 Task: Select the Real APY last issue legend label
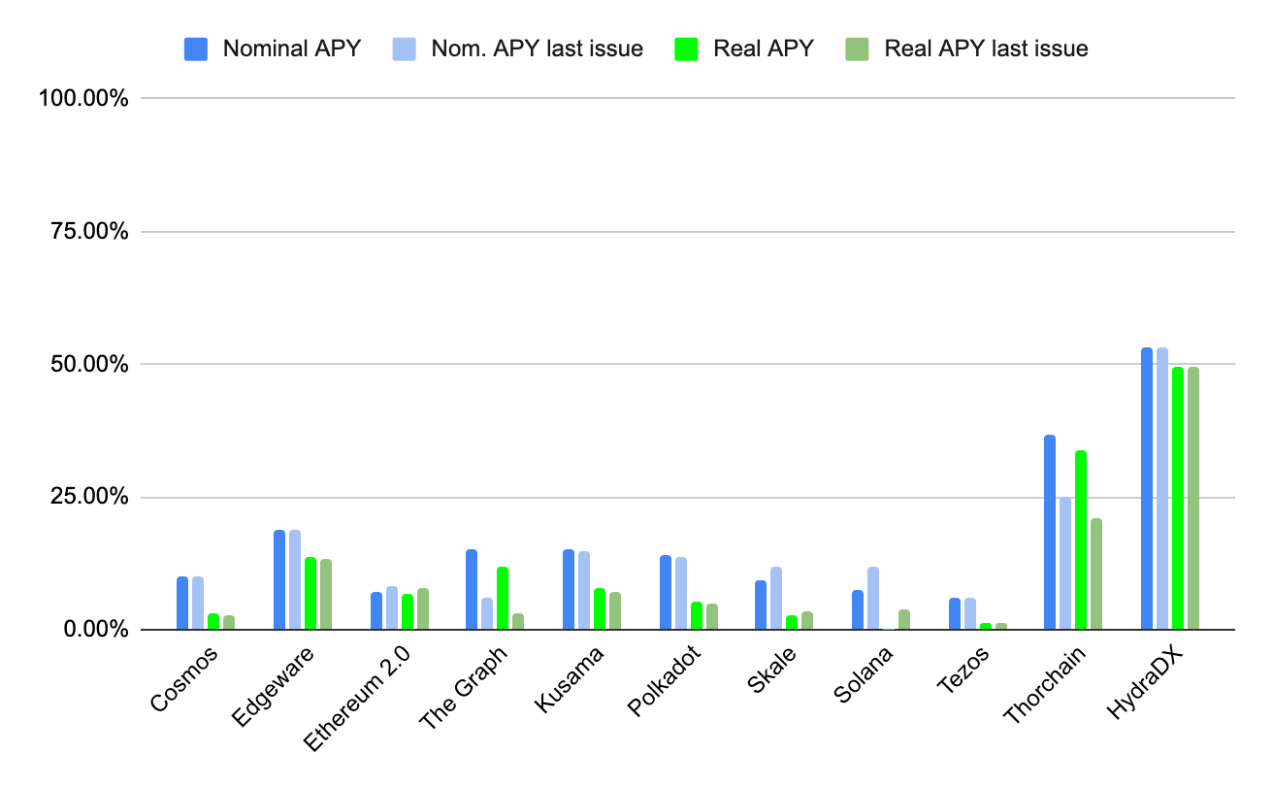click(986, 49)
